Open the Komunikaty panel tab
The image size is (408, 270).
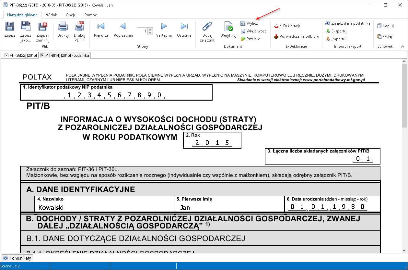click(x=17, y=258)
